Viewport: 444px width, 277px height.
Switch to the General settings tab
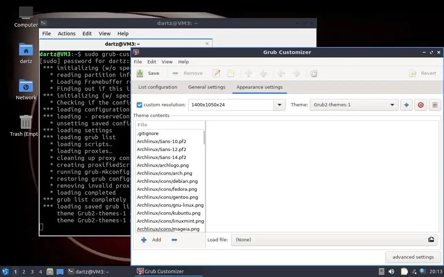207,87
